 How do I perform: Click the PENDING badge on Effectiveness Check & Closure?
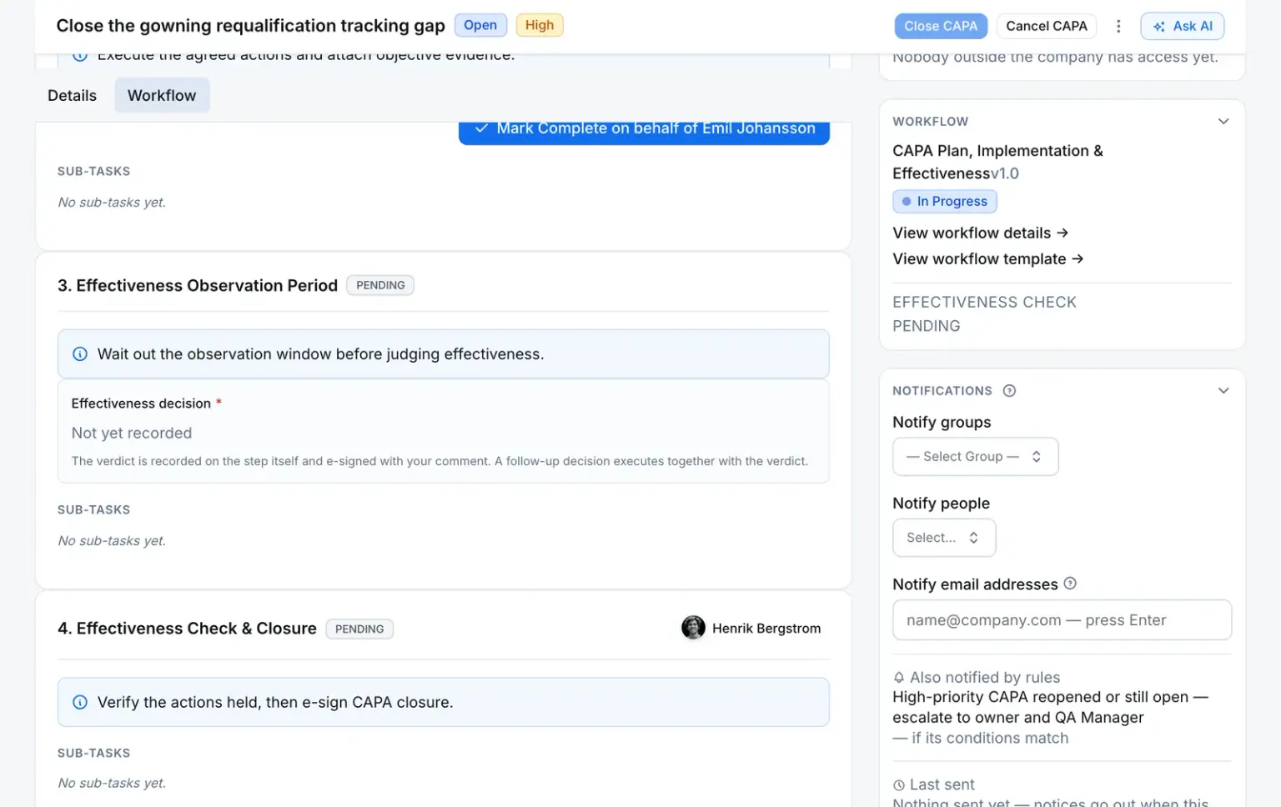click(x=359, y=629)
